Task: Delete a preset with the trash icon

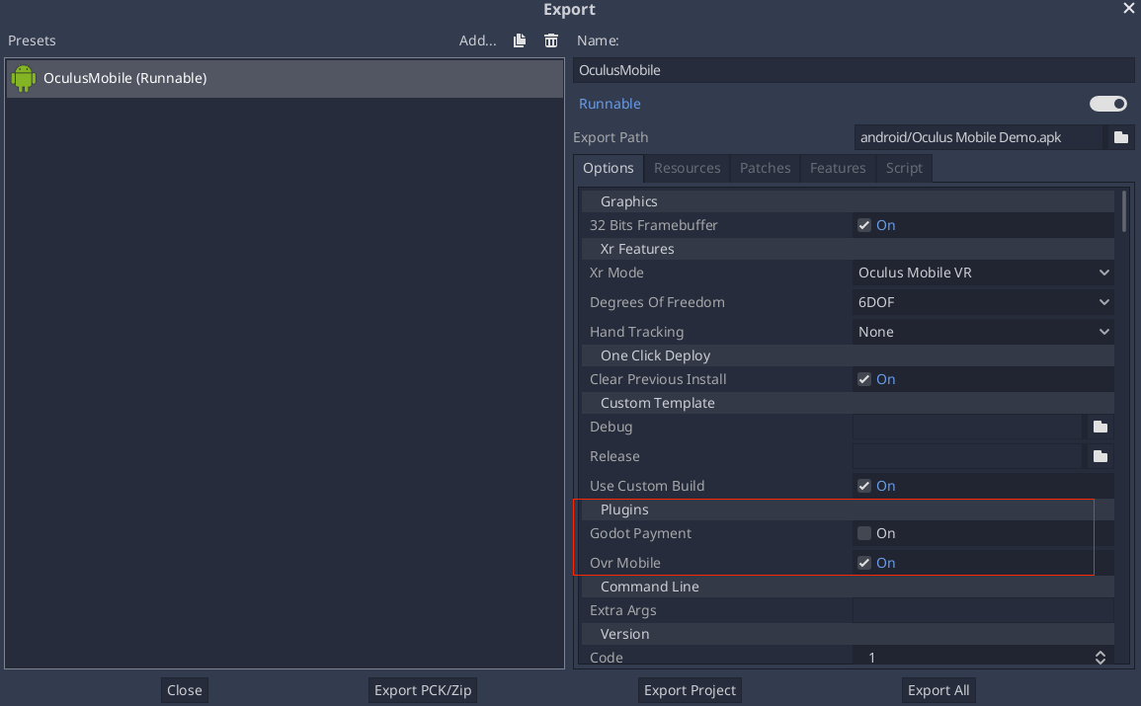Action: click(x=550, y=40)
